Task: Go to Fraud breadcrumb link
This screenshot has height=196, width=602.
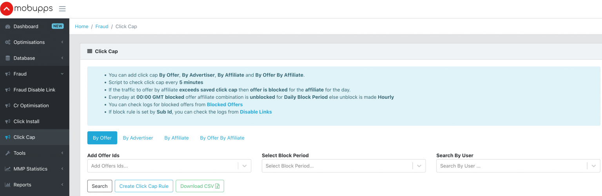Action: 102,27
